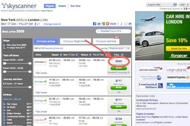Image resolution: width=190 pixels, height=126 pixels.
Task: Uncheck Non-stop from $666 filter
Action: 4,45
